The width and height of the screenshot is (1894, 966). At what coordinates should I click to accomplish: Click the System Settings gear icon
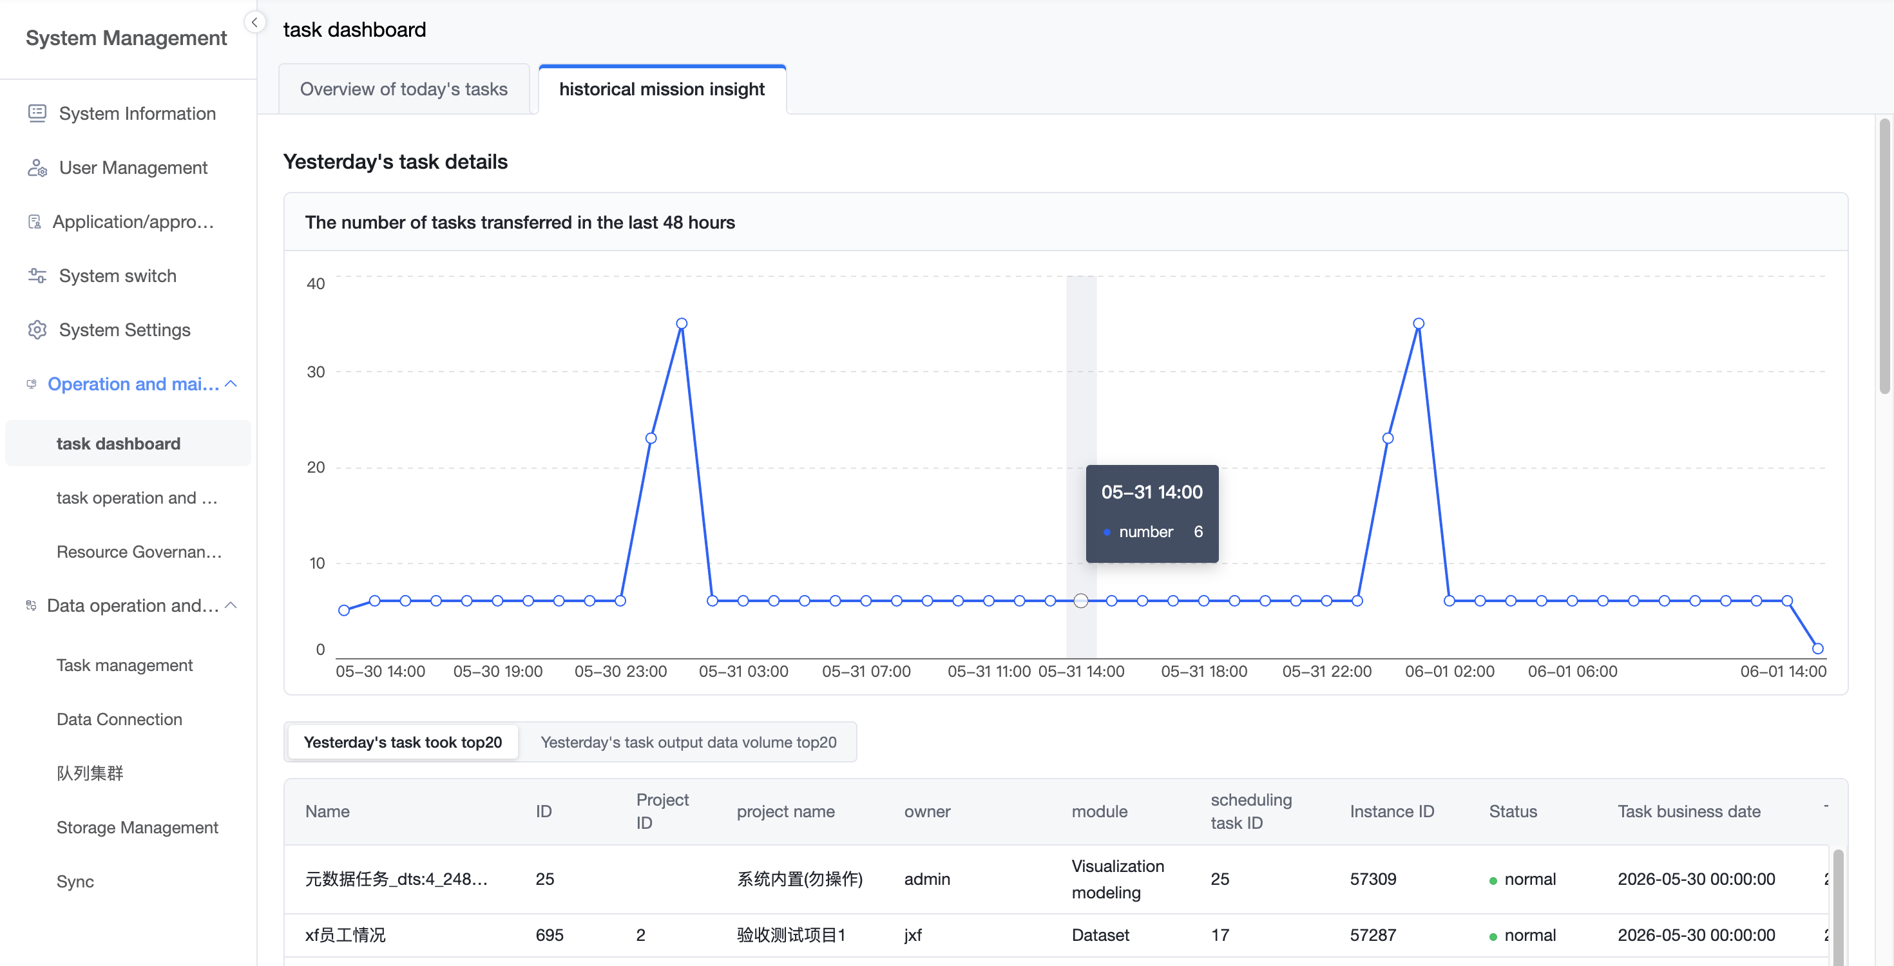tap(37, 329)
